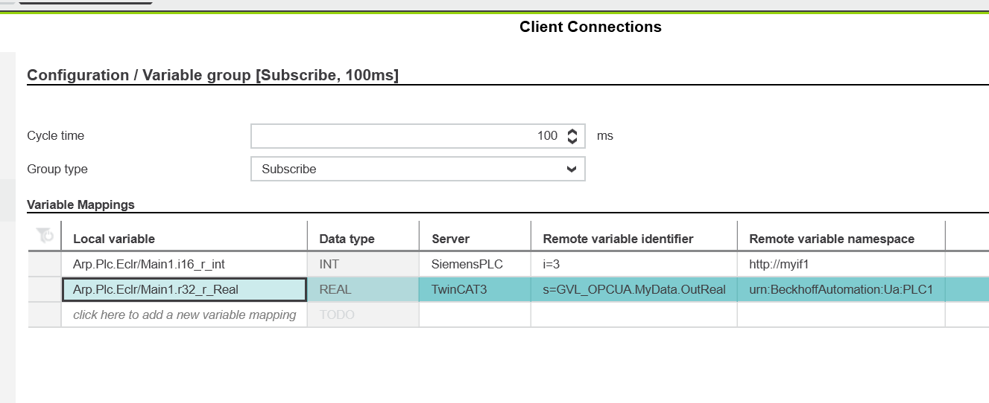Click the REAL data type cell

[363, 289]
